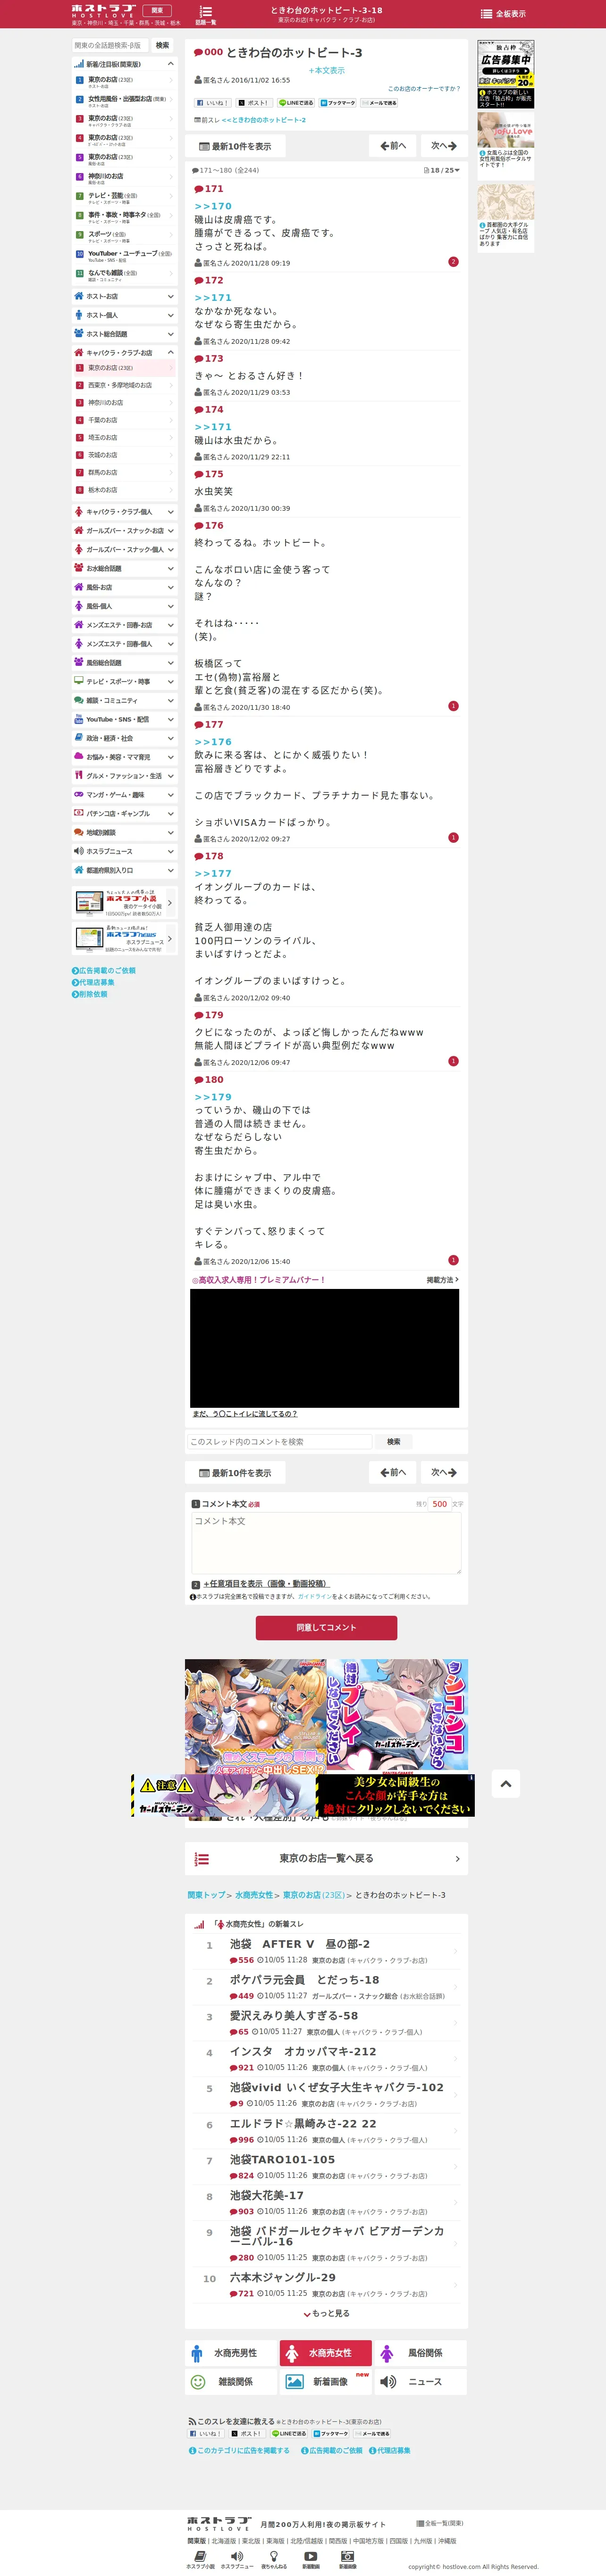Click the scroll-to-top arrow button
The height and width of the screenshot is (2576, 606).
coord(505,1783)
